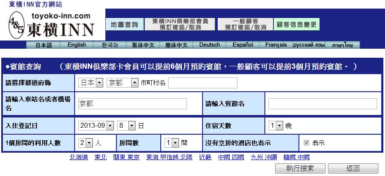Viewport: 385px width, 176px height.
Task: Open 東橫INN俱樂部會員 預訂確認/取消
Action: pos(180,24)
